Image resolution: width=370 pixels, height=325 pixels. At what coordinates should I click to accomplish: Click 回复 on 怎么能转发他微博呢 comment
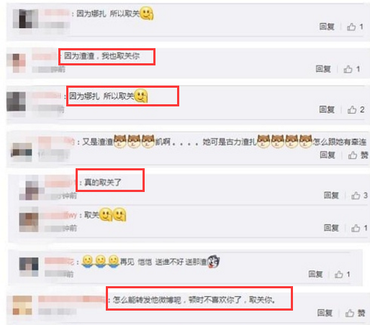coord(325,313)
